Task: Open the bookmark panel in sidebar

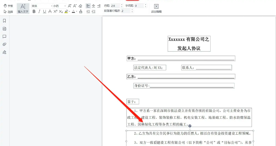Action: click(4, 21)
